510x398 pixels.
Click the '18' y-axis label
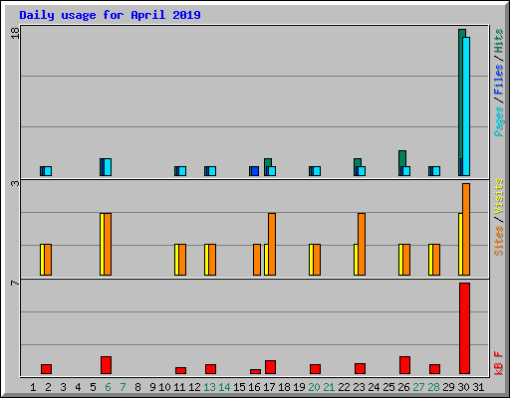pos(15,33)
